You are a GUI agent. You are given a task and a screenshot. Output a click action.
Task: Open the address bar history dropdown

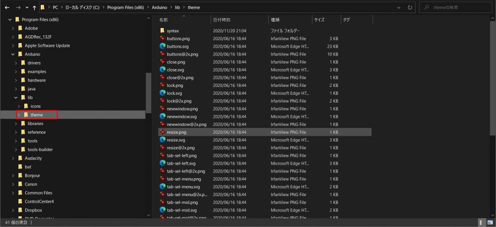tap(398, 8)
